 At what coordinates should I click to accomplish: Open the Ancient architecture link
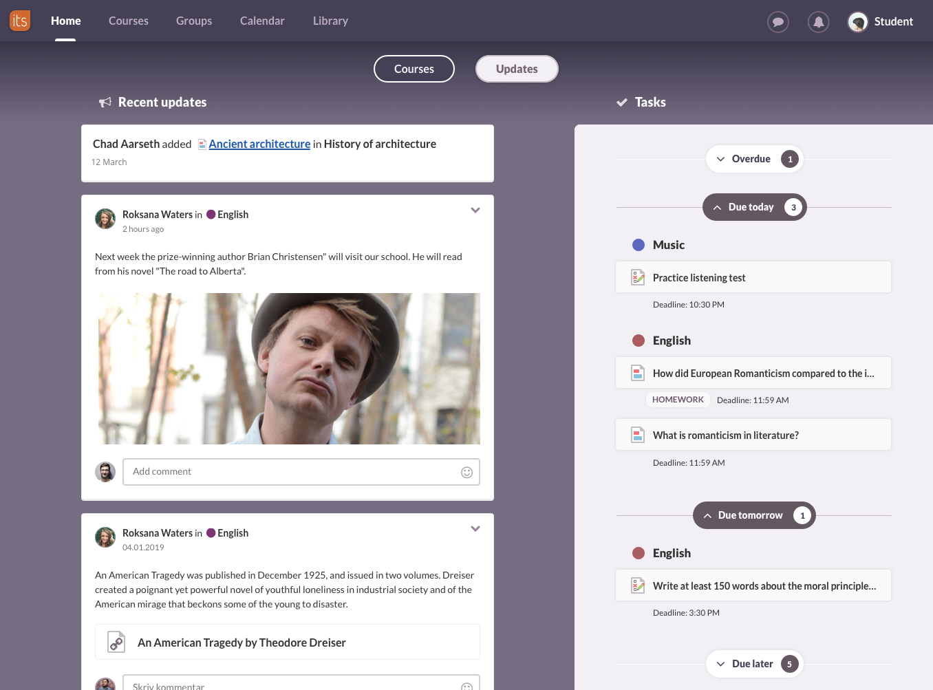(x=259, y=144)
